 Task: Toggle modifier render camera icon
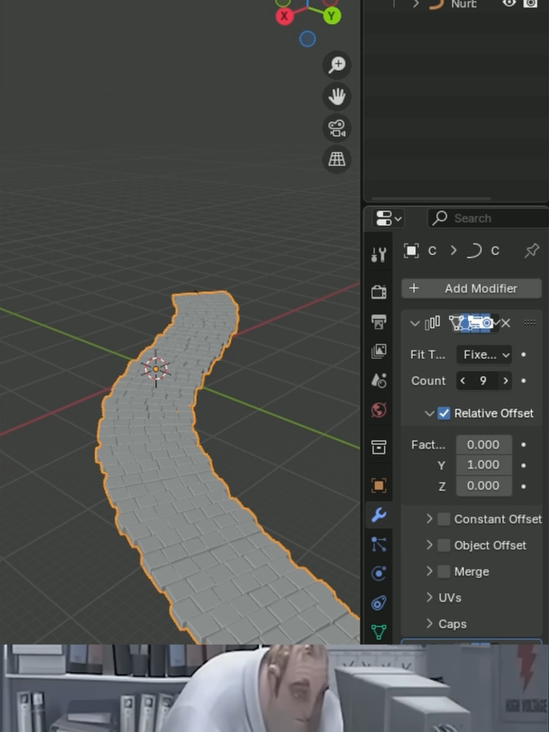pyautogui.click(x=486, y=323)
